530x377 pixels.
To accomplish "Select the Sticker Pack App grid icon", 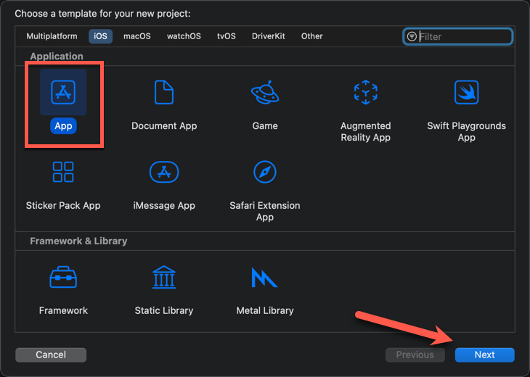I will tap(63, 172).
